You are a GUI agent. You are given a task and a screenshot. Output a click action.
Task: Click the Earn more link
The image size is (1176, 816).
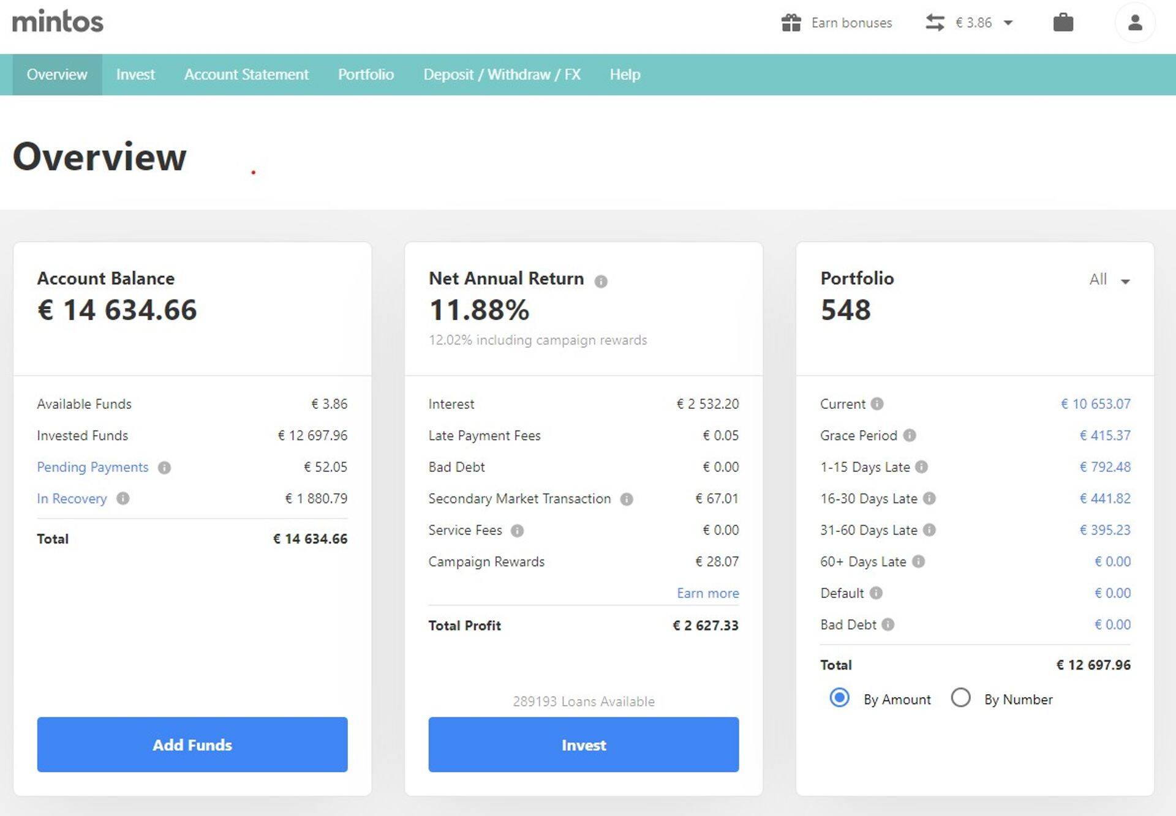[x=707, y=593]
